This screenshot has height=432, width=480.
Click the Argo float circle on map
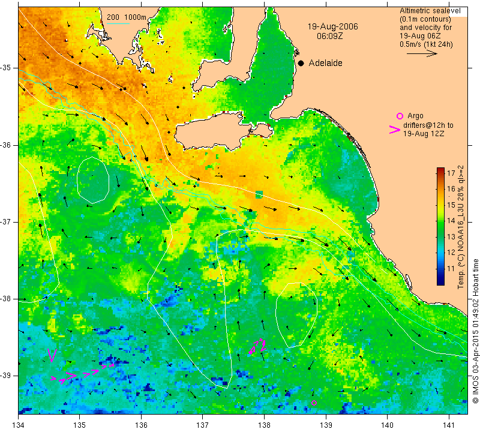pyautogui.click(x=314, y=403)
